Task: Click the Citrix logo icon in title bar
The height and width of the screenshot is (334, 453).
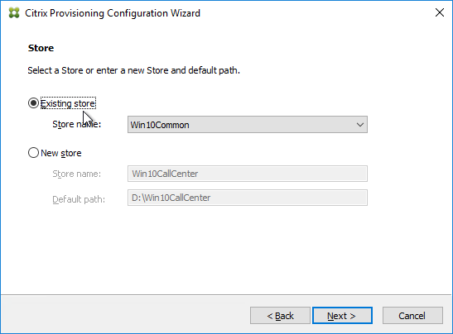Action: click(x=14, y=13)
